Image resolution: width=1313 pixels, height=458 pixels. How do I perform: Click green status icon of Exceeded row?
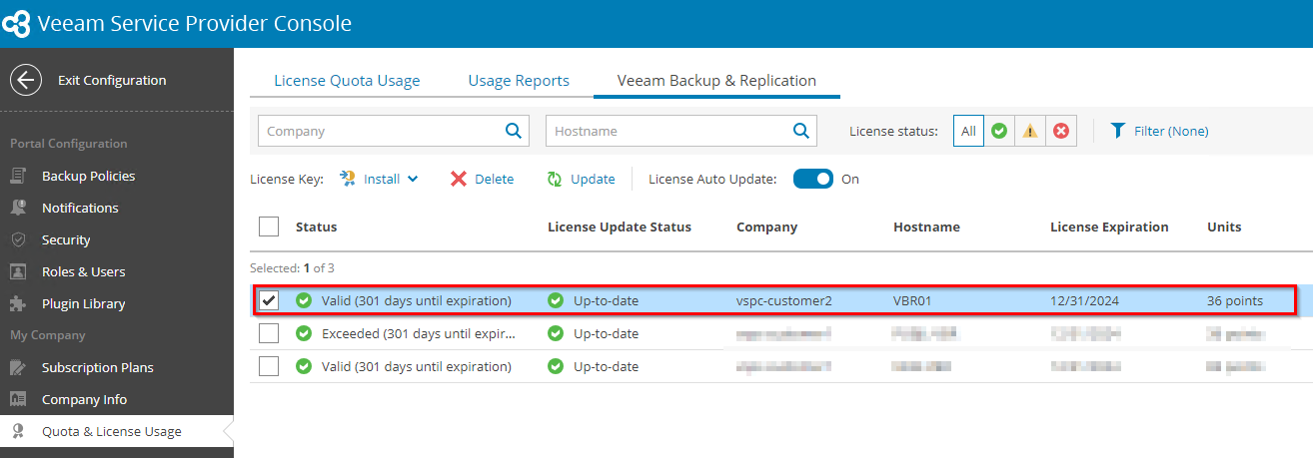[x=304, y=333]
